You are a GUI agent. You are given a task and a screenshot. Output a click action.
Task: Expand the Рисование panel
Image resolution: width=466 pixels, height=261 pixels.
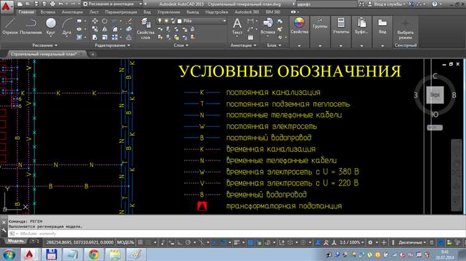point(45,45)
